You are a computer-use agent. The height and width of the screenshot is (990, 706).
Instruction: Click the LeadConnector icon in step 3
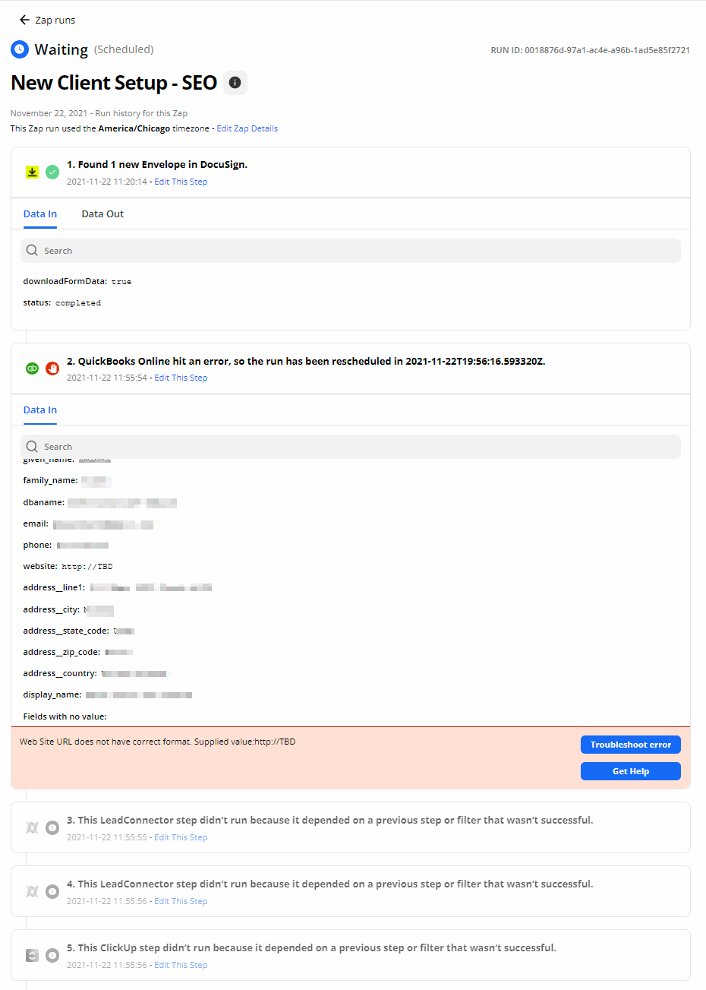[32, 827]
